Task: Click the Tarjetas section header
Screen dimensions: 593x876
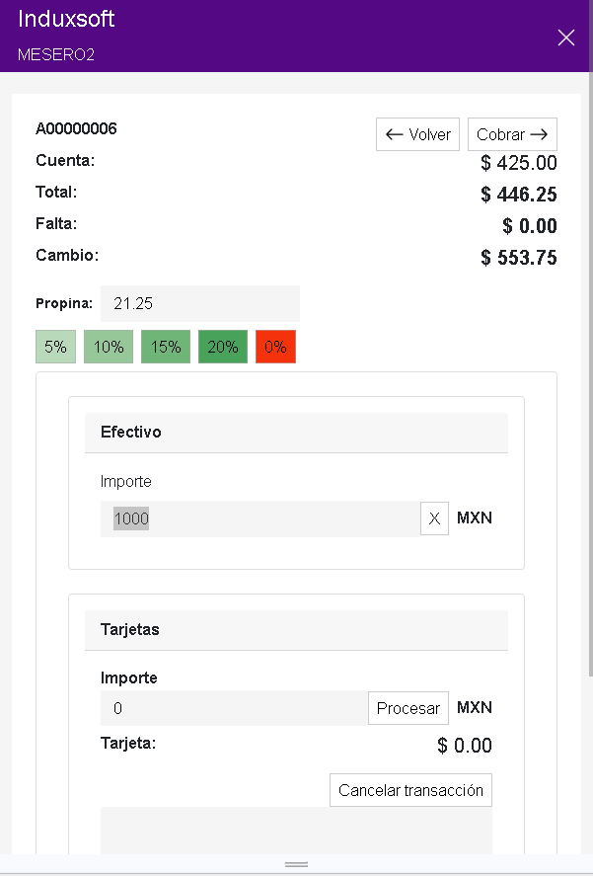Action: (296, 630)
